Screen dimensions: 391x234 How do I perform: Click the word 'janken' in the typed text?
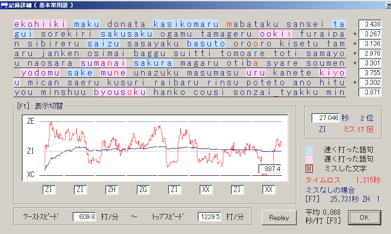tap(60, 53)
